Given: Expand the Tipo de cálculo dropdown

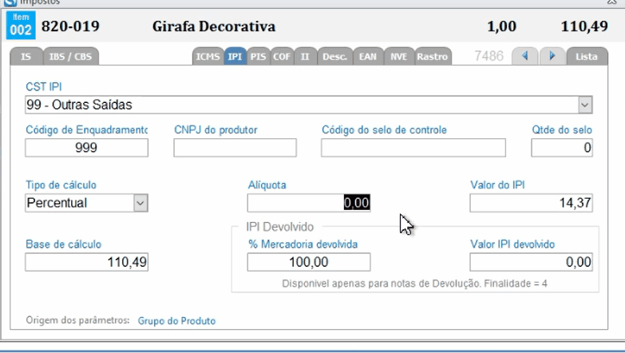Looking at the screenshot, I should coord(140,203).
